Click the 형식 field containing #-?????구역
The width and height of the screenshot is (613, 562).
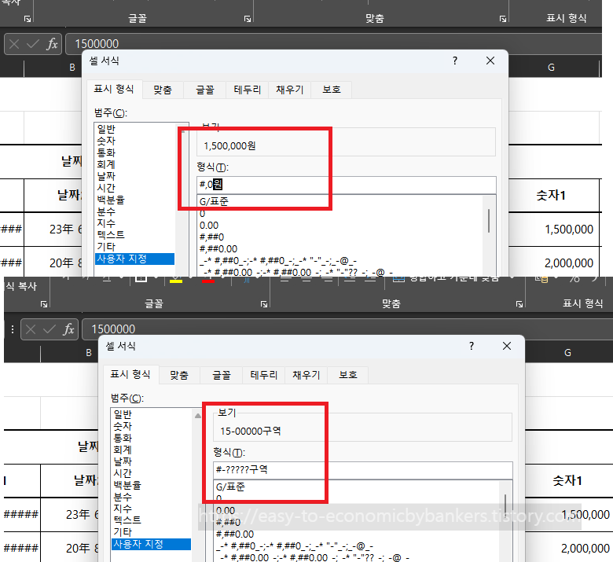pos(363,470)
